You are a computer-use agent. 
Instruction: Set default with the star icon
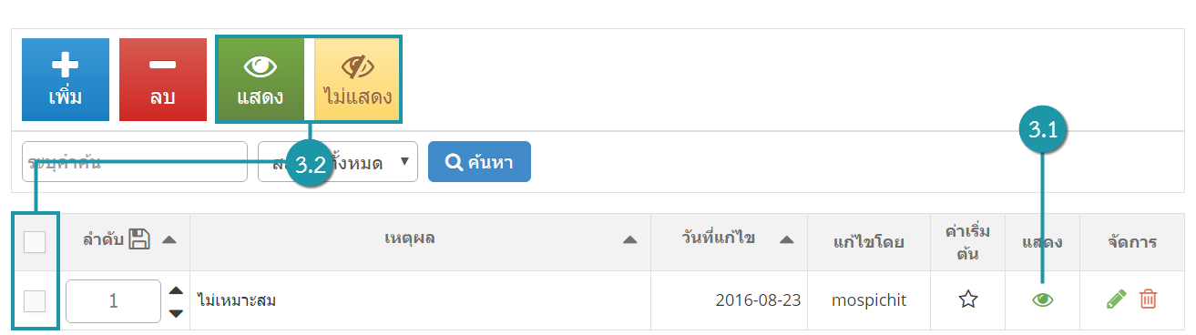pos(968,299)
